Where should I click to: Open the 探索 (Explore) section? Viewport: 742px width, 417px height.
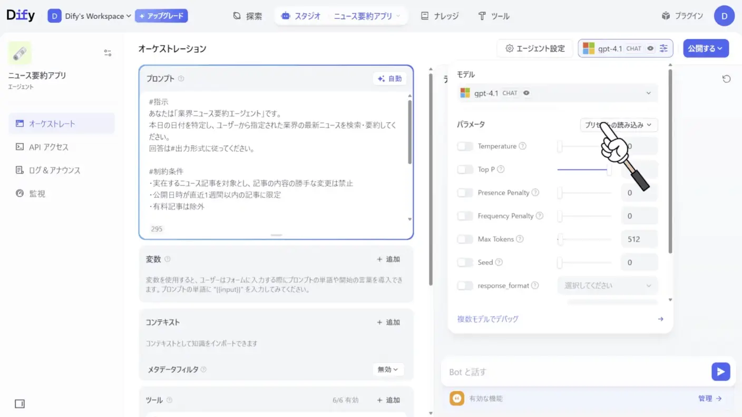click(248, 16)
